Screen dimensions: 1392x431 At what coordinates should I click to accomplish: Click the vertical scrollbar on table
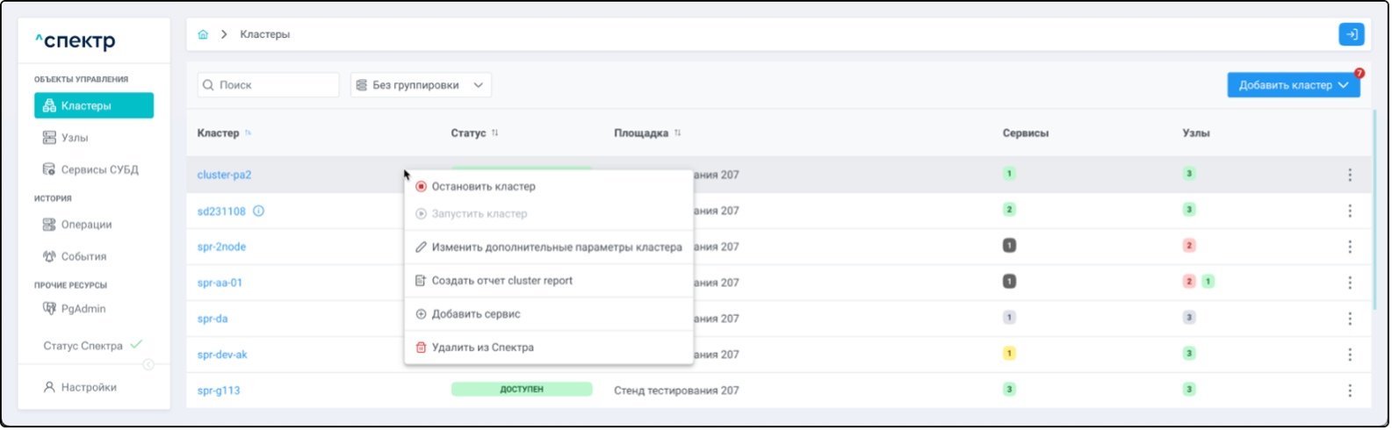pyautogui.click(x=1374, y=211)
